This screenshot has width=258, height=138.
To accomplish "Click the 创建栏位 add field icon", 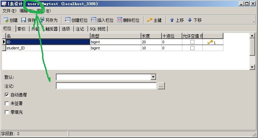I will 68,20.
